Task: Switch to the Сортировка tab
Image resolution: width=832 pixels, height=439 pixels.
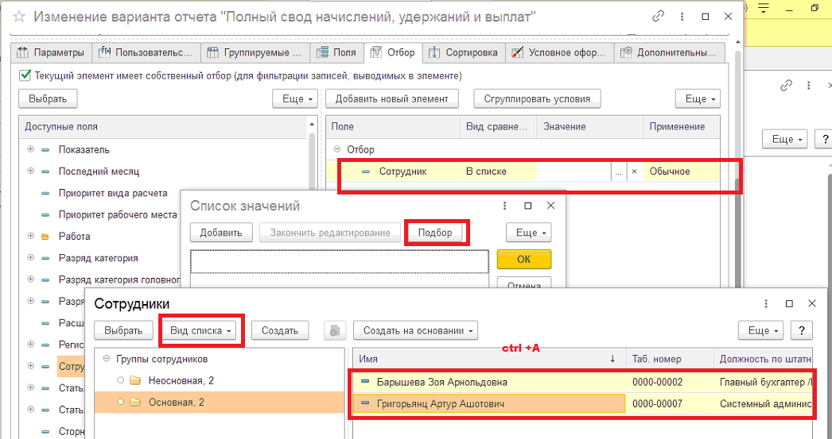Action: pyautogui.click(x=465, y=52)
